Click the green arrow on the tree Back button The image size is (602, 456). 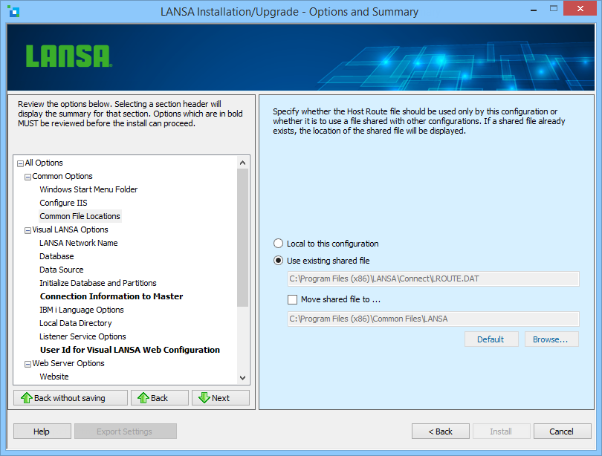click(x=143, y=398)
